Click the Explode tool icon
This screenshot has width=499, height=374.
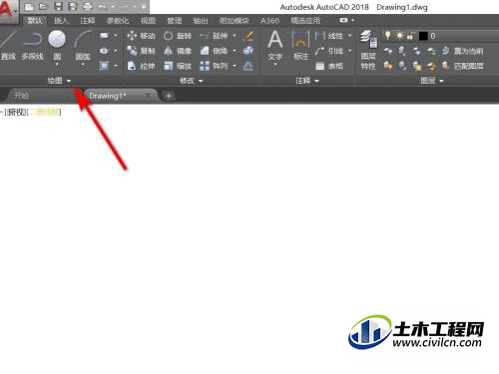[249, 51]
